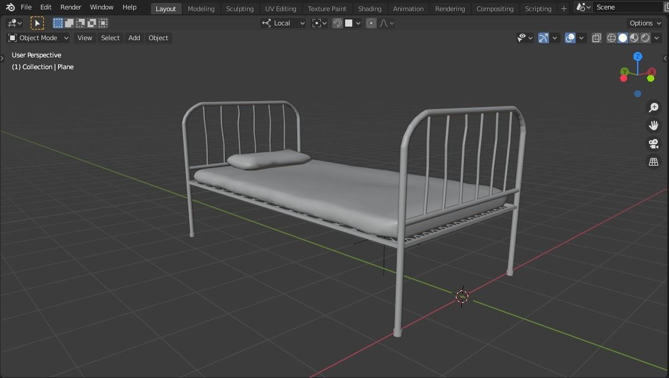This screenshot has width=669, height=378.
Task: Choose Invert Selection mode icon
Action: [91, 23]
